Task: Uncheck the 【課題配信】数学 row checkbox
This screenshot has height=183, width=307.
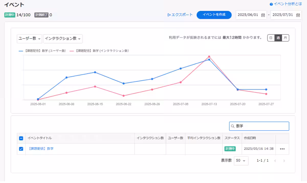Action: coord(21,148)
